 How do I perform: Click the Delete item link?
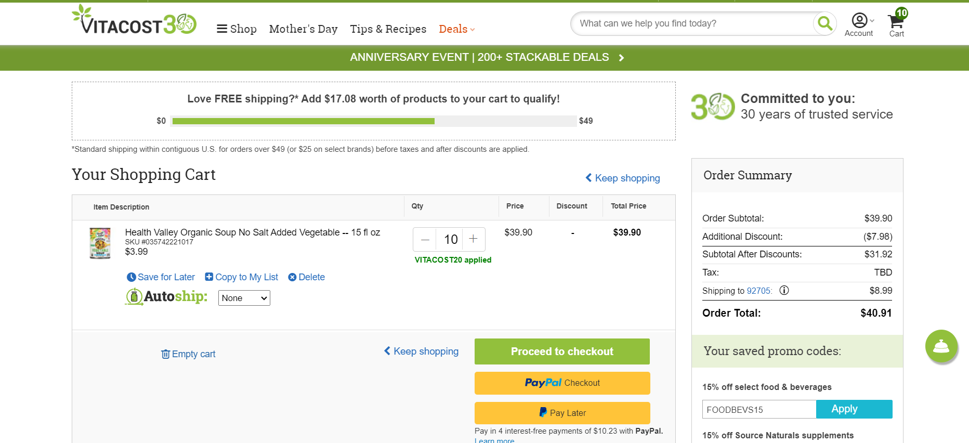click(x=307, y=277)
